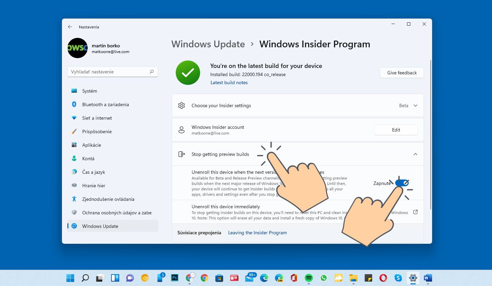
Task: Open Skype from the taskbar
Action: [x=398, y=278]
